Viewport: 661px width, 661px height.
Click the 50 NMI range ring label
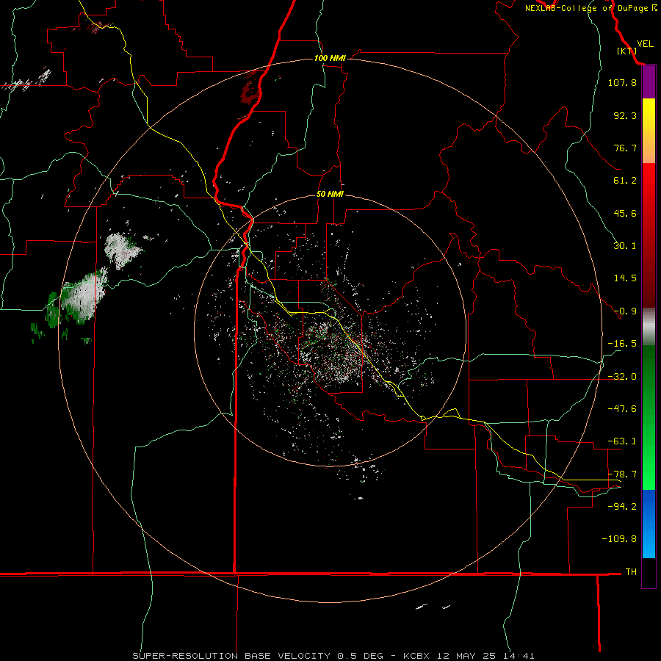pyautogui.click(x=330, y=194)
